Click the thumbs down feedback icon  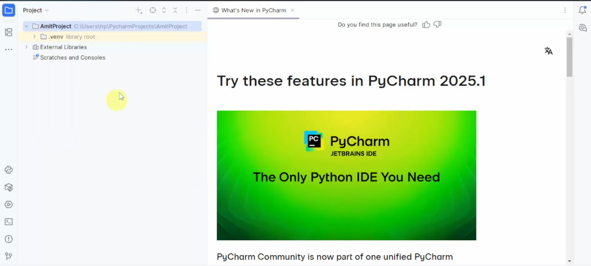tap(437, 24)
